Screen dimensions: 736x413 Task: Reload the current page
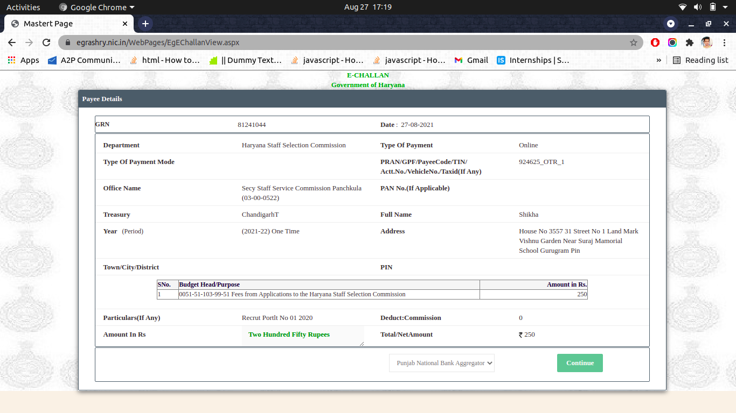(x=46, y=42)
